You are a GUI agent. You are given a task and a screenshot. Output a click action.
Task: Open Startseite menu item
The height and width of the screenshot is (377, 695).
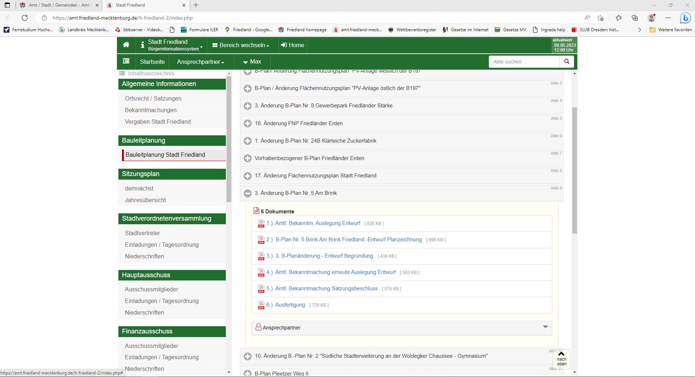tap(152, 62)
